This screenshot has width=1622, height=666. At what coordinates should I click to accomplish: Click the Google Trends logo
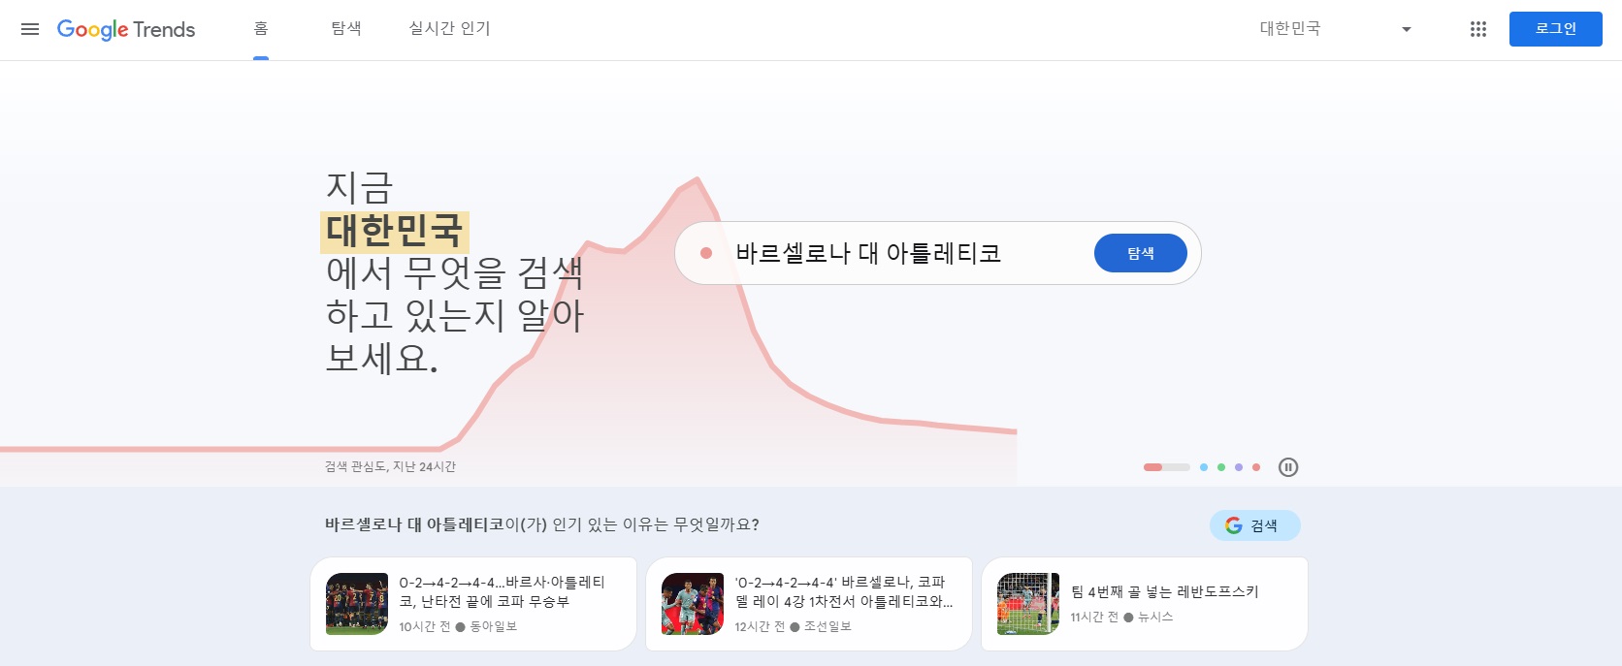[x=126, y=29]
